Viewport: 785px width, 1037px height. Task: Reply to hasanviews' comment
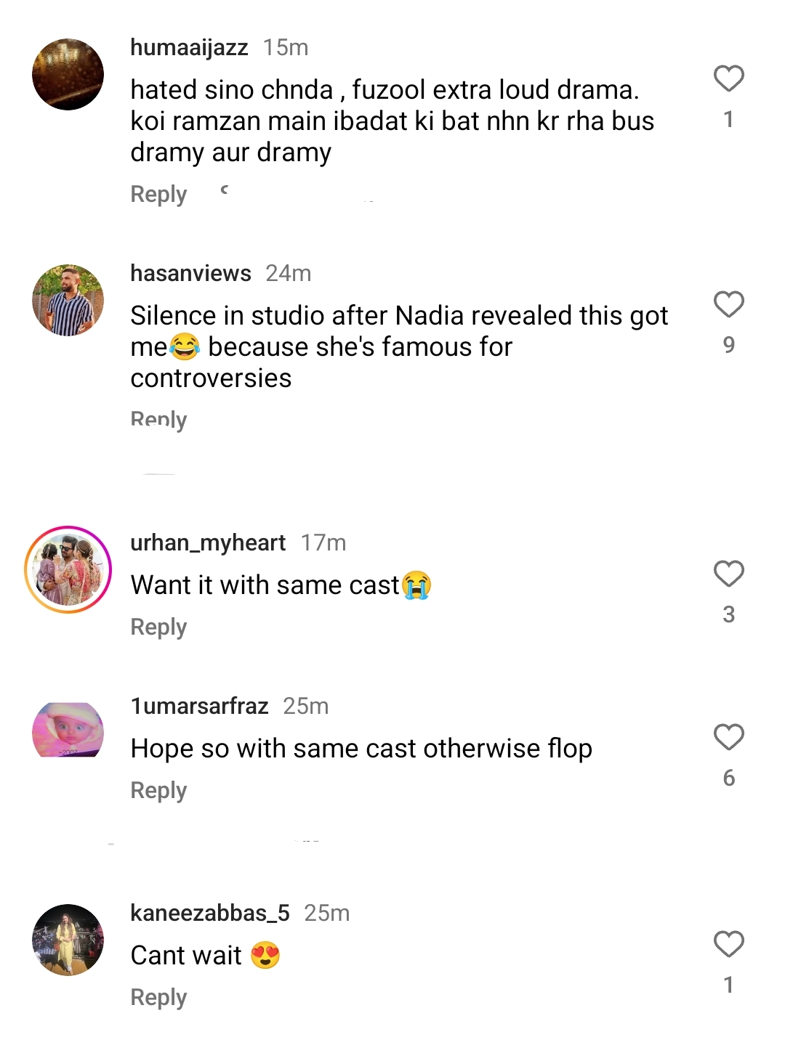[x=158, y=420]
